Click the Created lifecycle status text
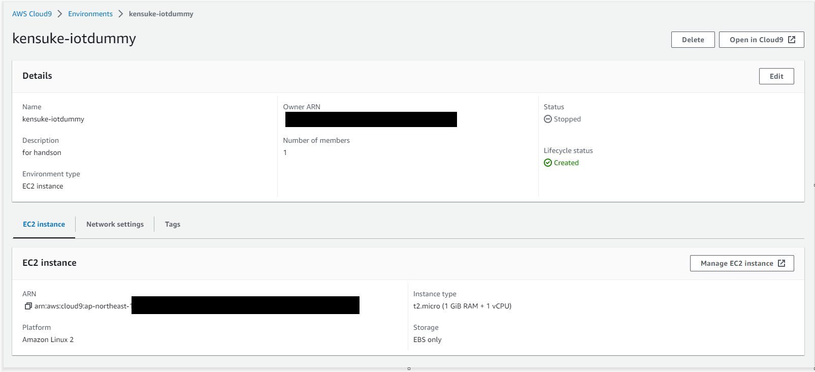Screen dimensions: 815x372 tap(566, 163)
